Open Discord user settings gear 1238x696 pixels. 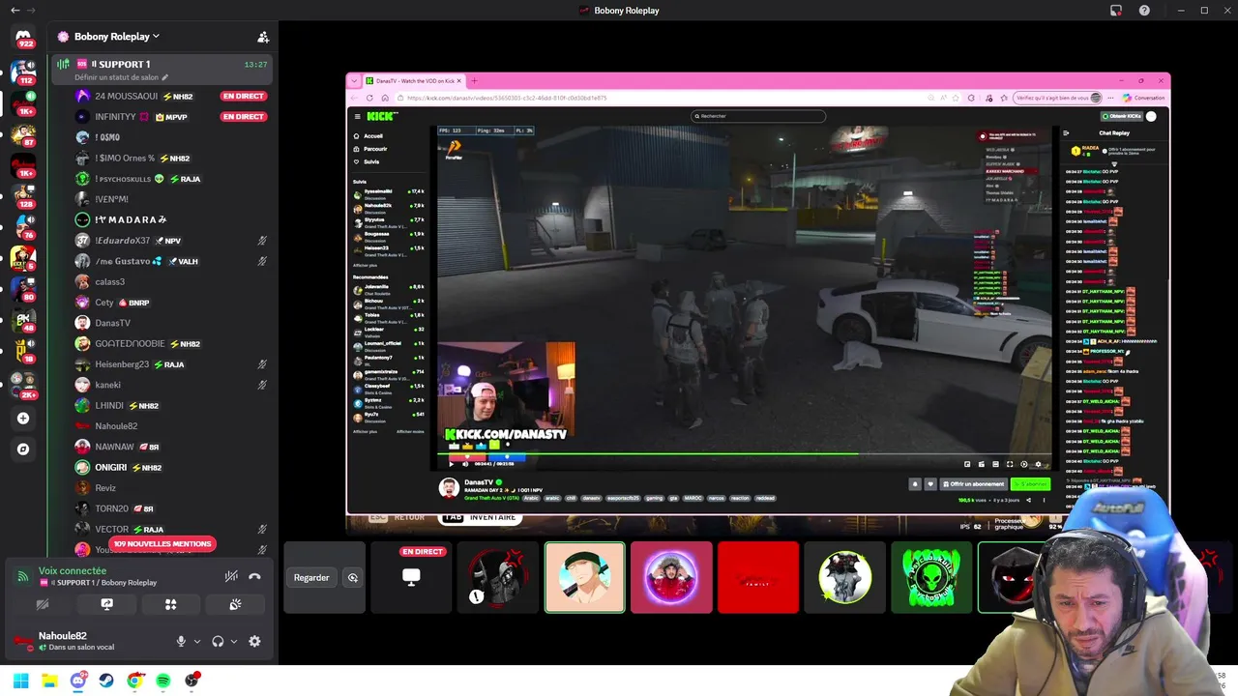pyautogui.click(x=254, y=641)
